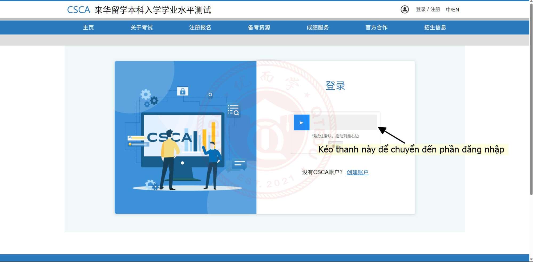Viewport: 533px width, 262px height.
Task: Toggle language with 中/EN switch
Action: click(x=452, y=10)
